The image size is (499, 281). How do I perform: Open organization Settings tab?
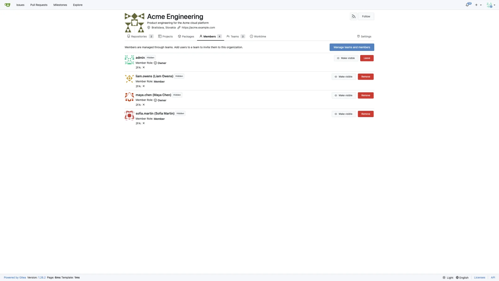[364, 37]
